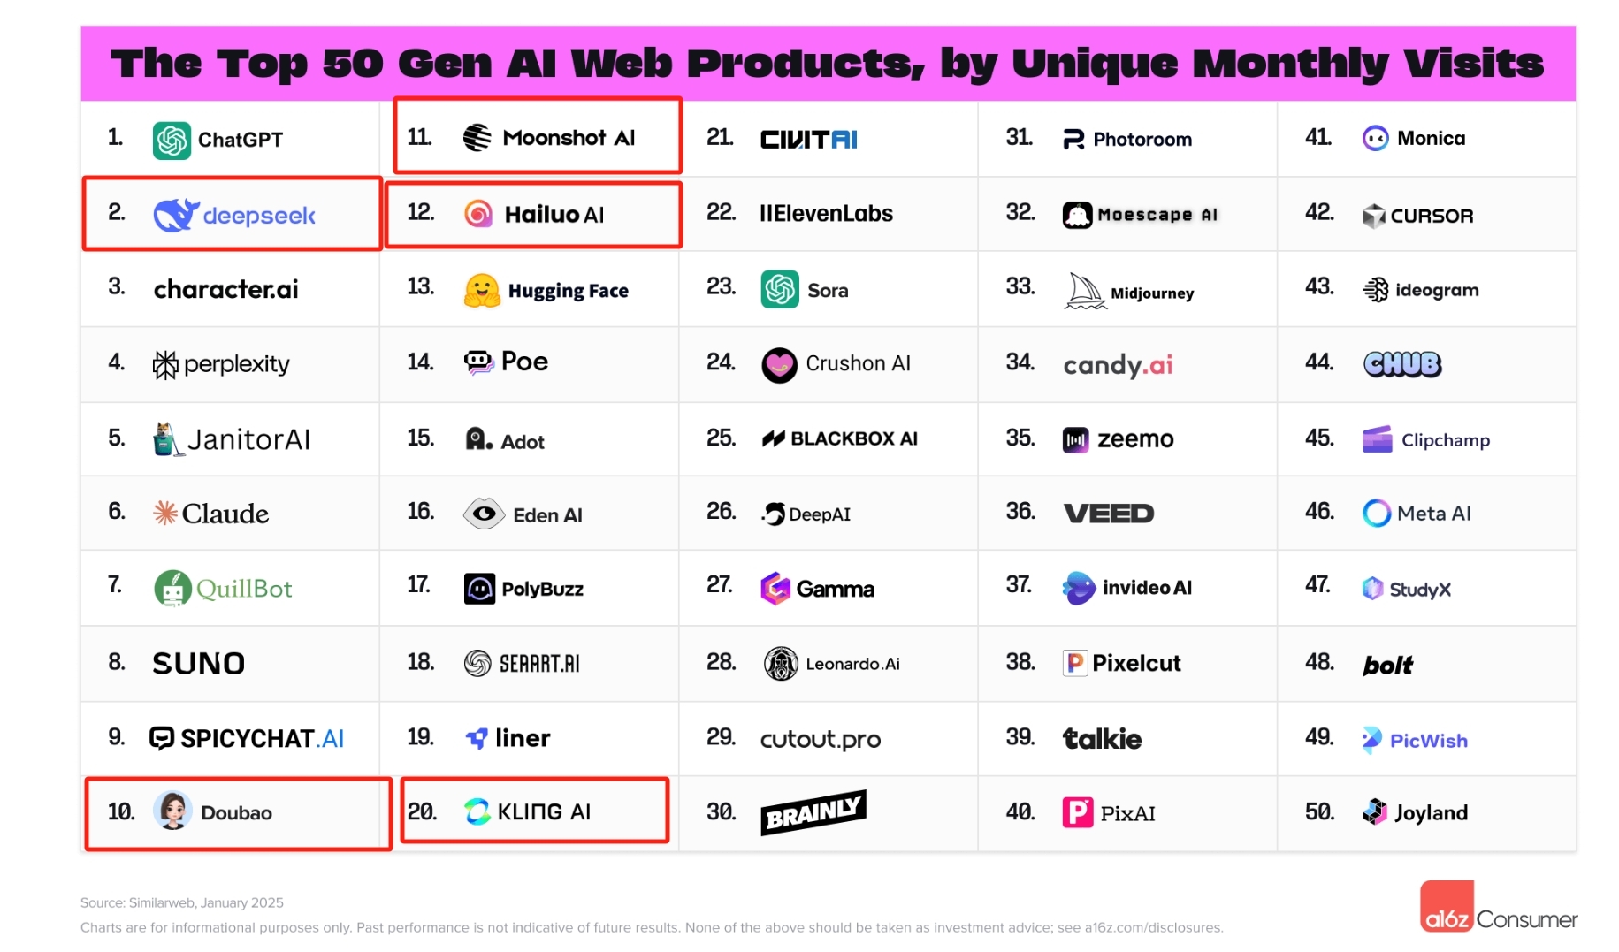Click the Clipchamp logo icon
The width and height of the screenshot is (1619, 952).
pos(1377,438)
